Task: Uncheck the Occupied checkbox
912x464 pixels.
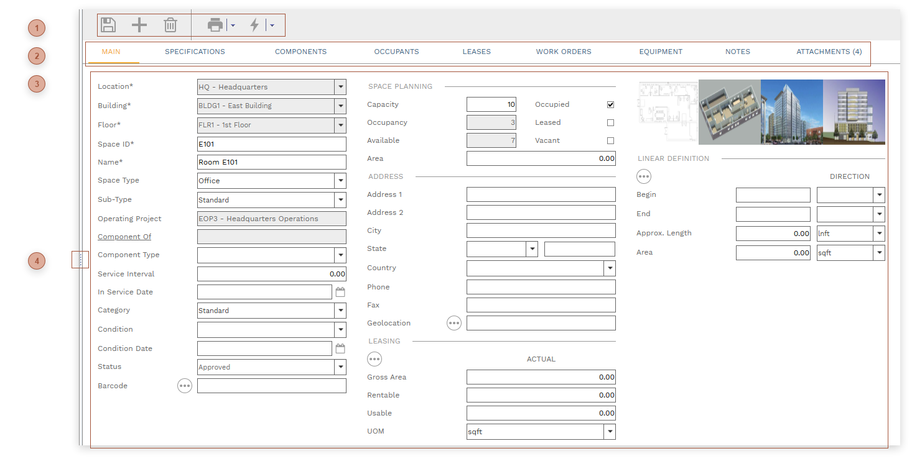Action: pyautogui.click(x=610, y=105)
